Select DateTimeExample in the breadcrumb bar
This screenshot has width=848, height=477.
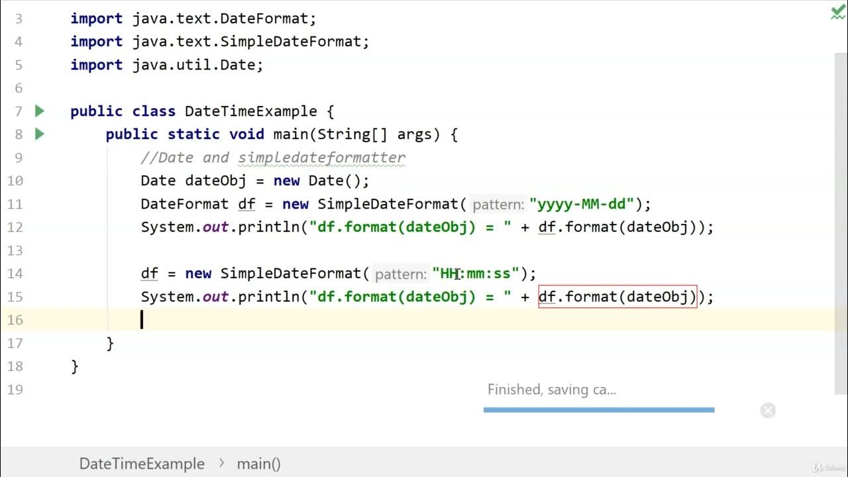[x=142, y=464]
